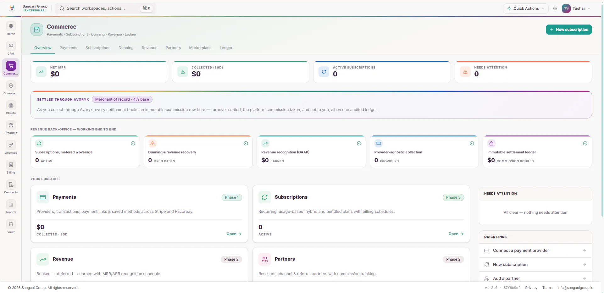Viewport: 604px width, 293px height.
Task: Click the Partners surface people icon
Action: pyautogui.click(x=265, y=259)
